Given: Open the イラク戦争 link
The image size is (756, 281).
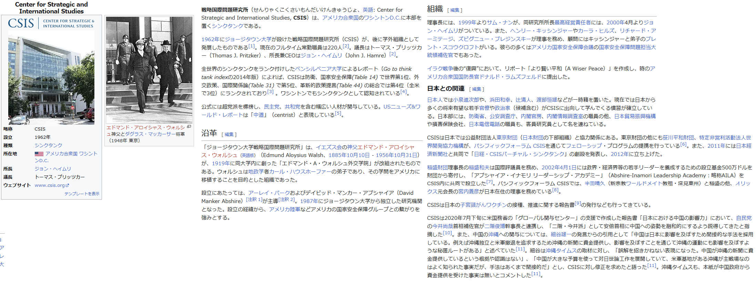Looking at the screenshot, I should pyautogui.click(x=440, y=69).
